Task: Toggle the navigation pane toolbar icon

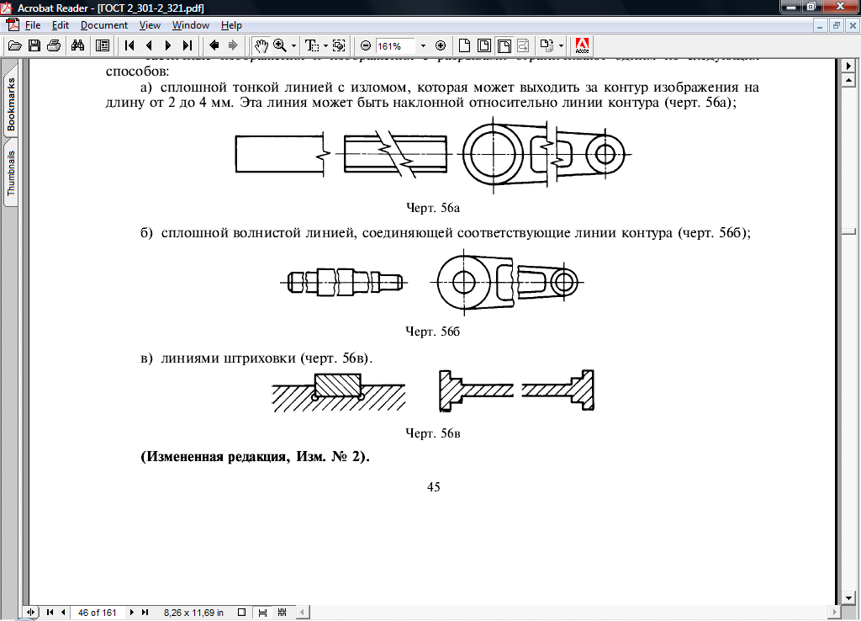Action: click(x=102, y=45)
